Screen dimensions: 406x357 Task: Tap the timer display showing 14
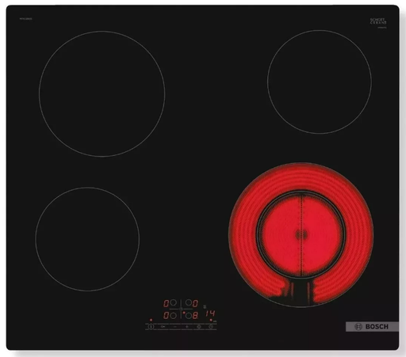[210, 313]
